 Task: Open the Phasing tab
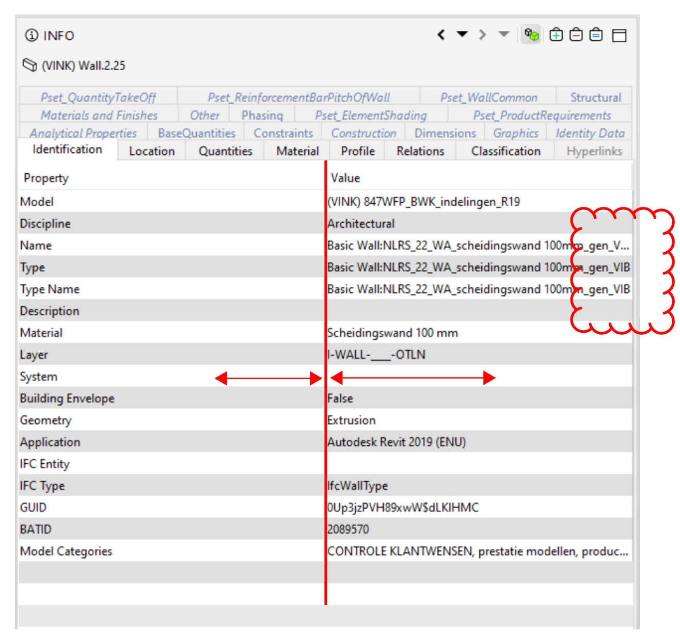click(262, 115)
